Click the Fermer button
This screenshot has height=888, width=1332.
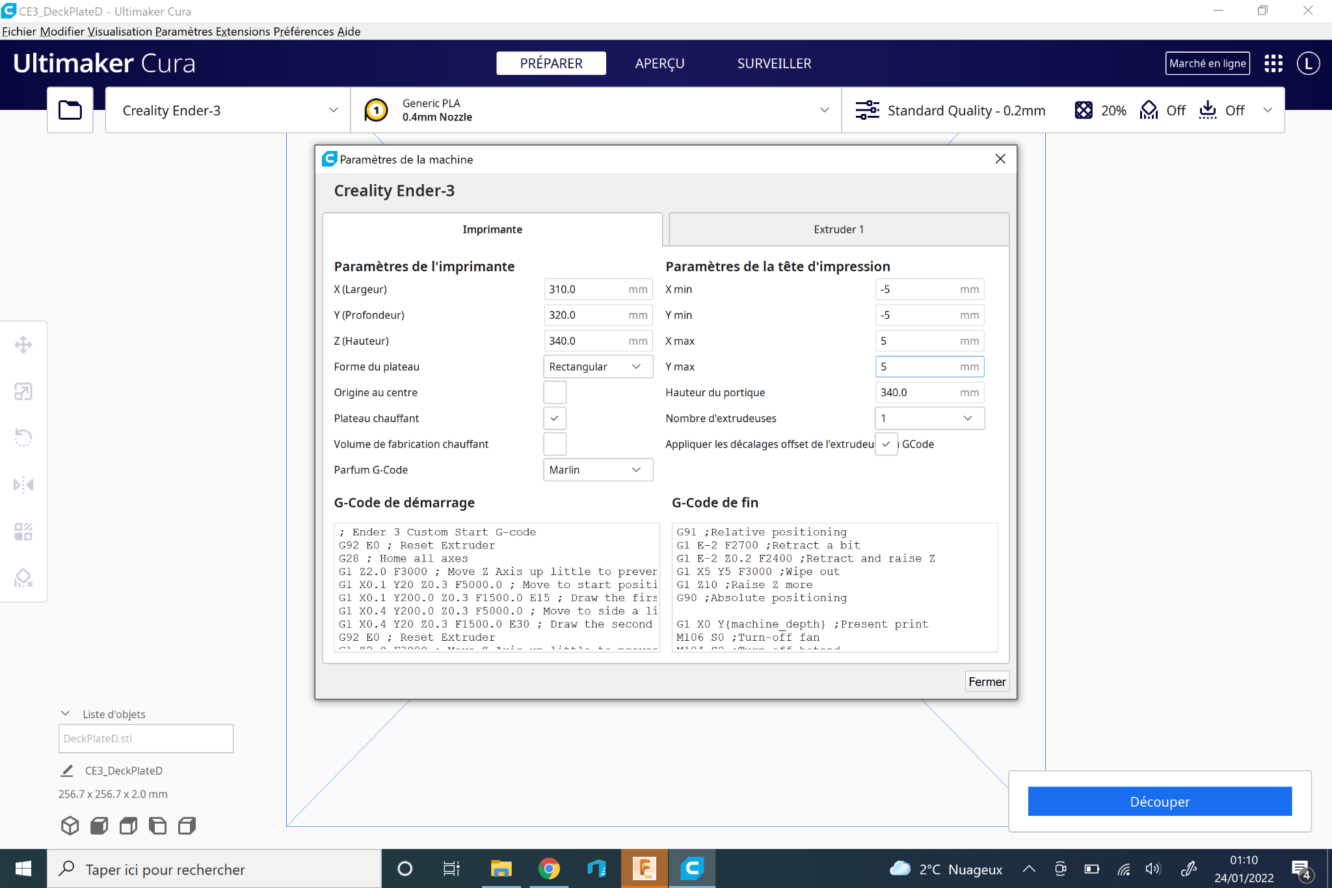[987, 681]
